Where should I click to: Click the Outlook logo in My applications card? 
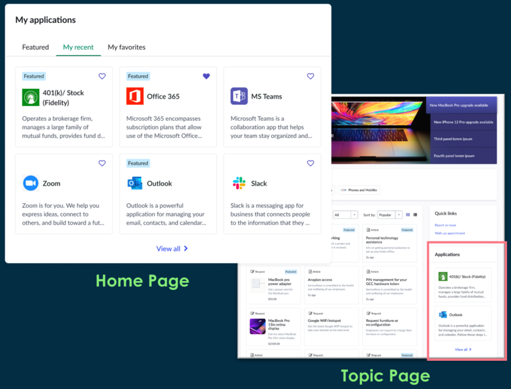[x=135, y=183]
